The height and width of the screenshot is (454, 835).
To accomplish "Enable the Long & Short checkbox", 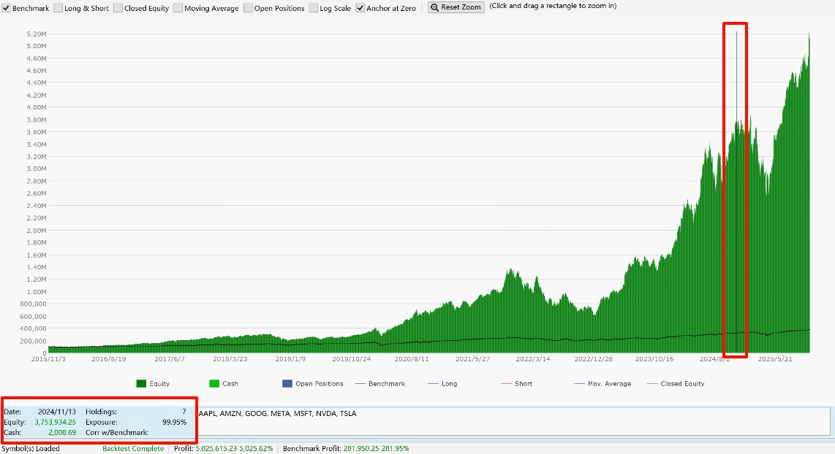I will click(58, 8).
